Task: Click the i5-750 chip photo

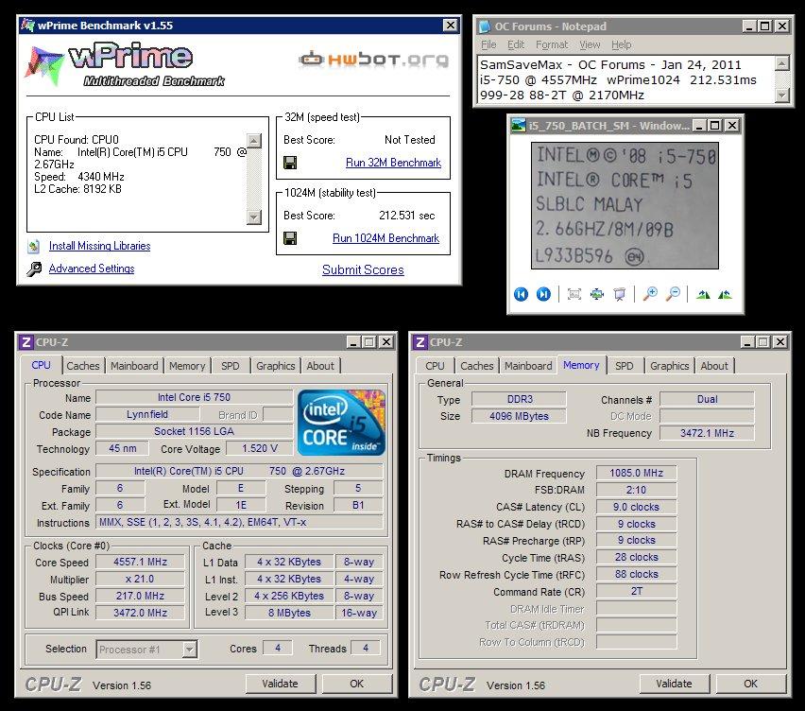Action: point(625,205)
